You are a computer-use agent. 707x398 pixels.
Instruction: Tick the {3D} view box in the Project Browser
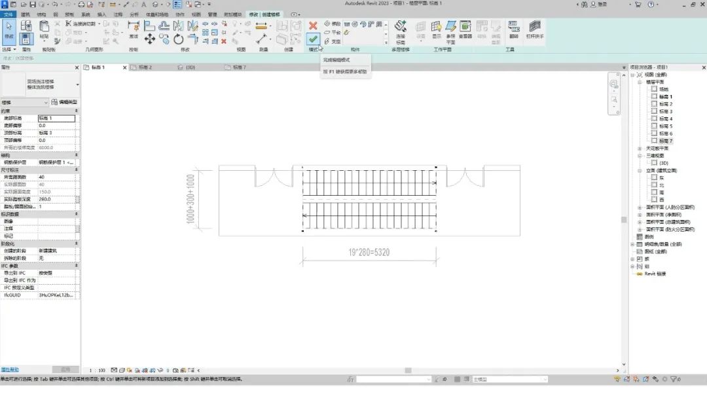pyautogui.click(x=654, y=163)
